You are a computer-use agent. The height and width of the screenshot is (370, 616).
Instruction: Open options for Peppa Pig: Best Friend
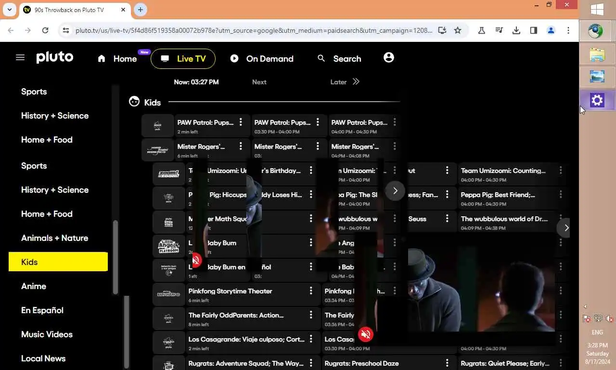561,195
